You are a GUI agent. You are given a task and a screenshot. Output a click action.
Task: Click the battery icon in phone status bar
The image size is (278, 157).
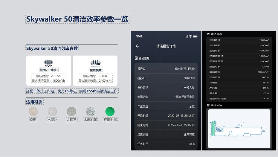[x=195, y=36]
